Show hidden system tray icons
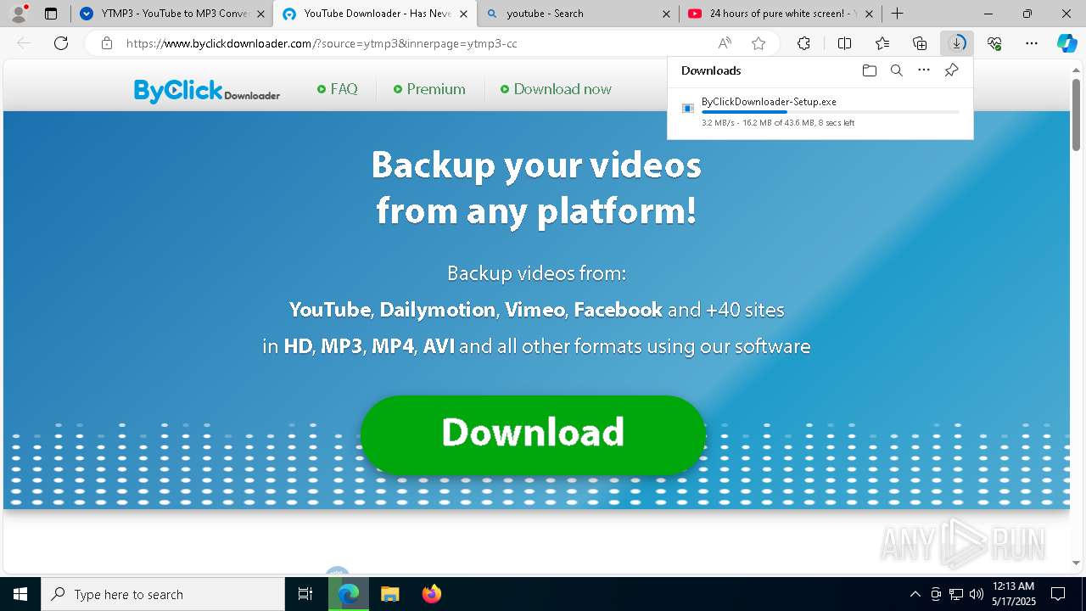This screenshot has width=1086, height=611. [915, 594]
